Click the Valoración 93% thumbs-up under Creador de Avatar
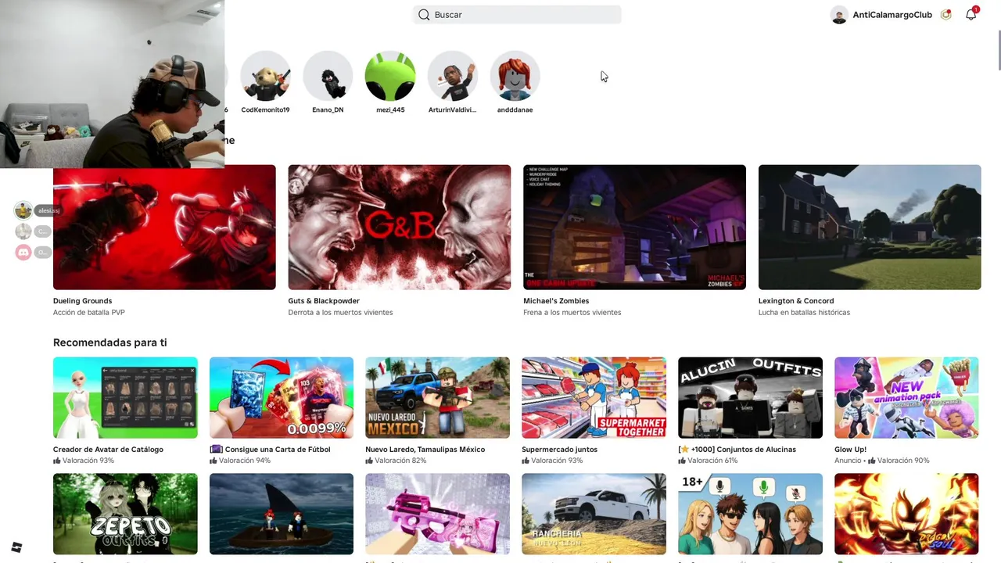1001x563 pixels. 57,461
